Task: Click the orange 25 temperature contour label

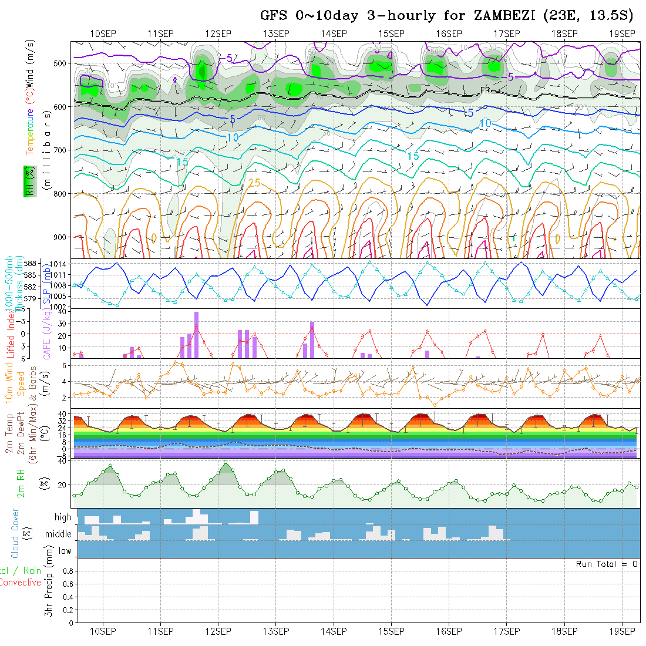Action: tap(254, 183)
